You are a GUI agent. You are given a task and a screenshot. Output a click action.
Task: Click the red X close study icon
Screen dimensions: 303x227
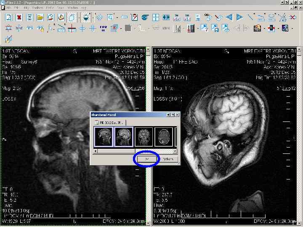point(19,17)
